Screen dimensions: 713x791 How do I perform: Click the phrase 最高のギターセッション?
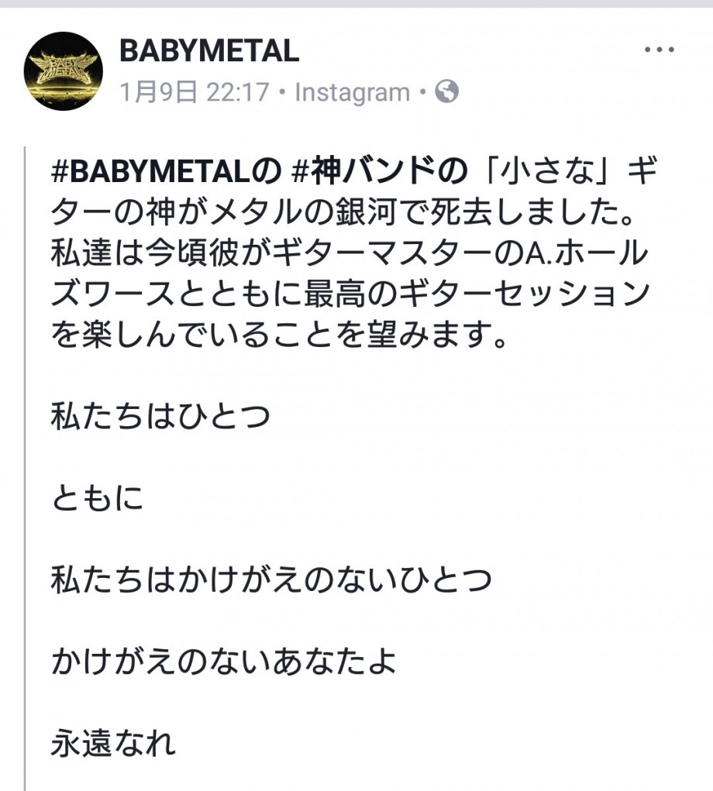click(476, 294)
